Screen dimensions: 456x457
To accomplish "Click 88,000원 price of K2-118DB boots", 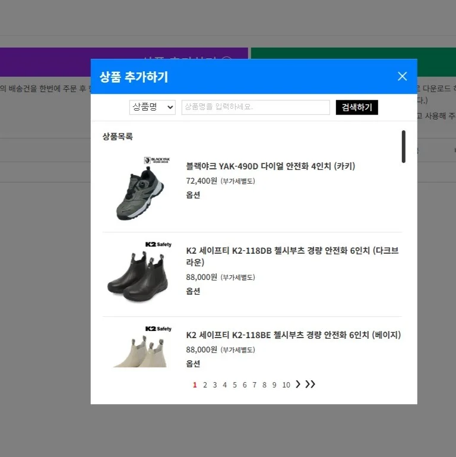I will pos(201,277).
